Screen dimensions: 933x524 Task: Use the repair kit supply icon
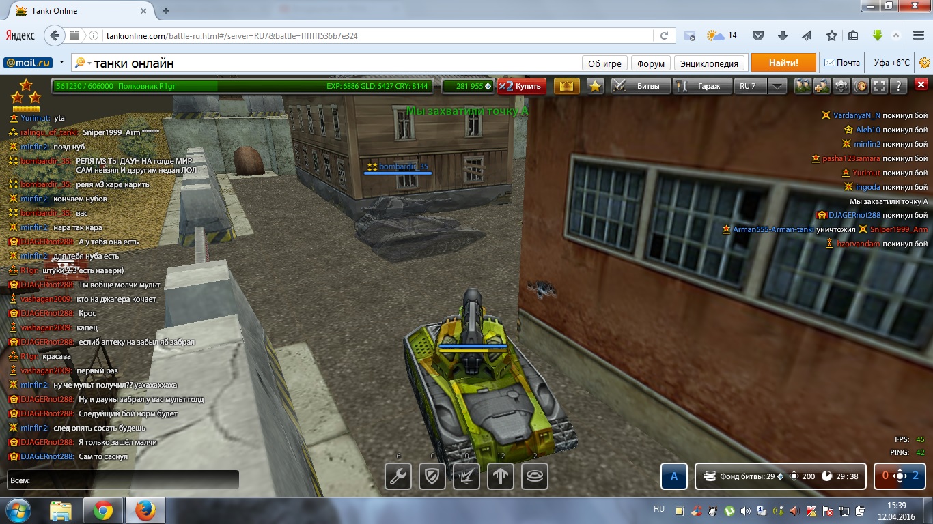click(398, 476)
